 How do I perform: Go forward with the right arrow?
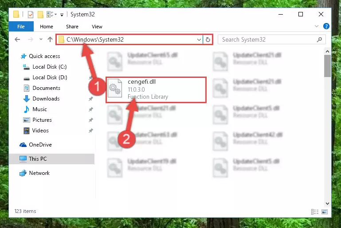click(x=31, y=39)
